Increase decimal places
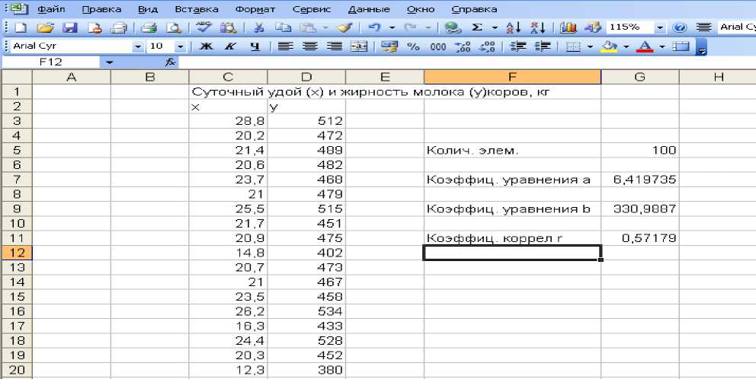The width and height of the screenshot is (756, 379). pos(463,46)
